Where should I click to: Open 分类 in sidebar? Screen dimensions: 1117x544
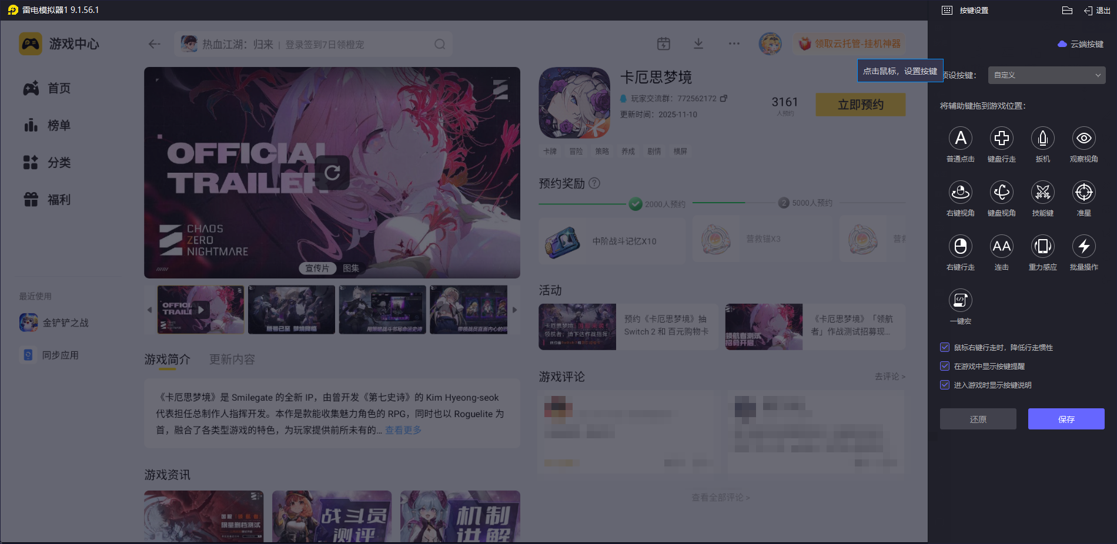click(x=47, y=162)
